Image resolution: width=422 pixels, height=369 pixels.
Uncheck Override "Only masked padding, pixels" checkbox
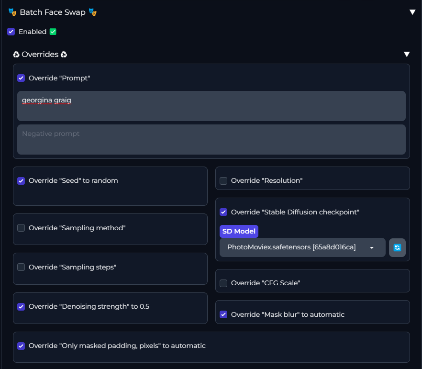tap(21, 346)
